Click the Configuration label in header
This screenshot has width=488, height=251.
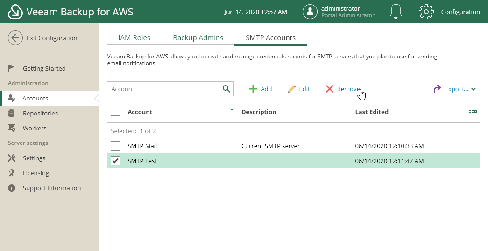[460, 12]
